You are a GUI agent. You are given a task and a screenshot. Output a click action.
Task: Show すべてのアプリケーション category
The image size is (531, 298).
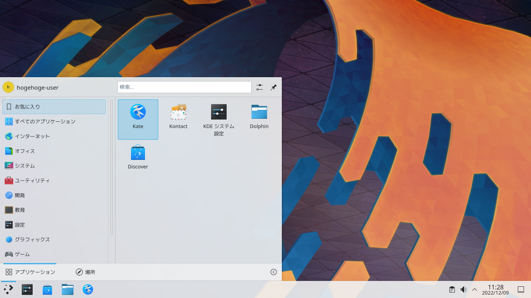pos(54,121)
